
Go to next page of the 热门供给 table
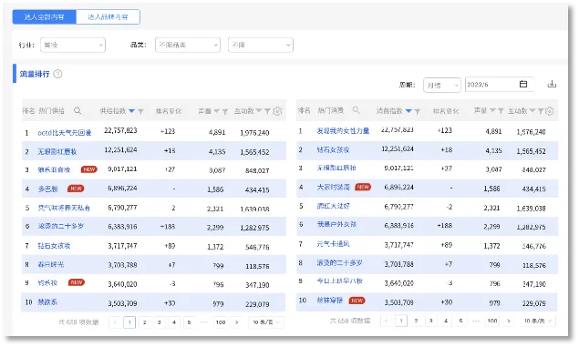(237, 322)
